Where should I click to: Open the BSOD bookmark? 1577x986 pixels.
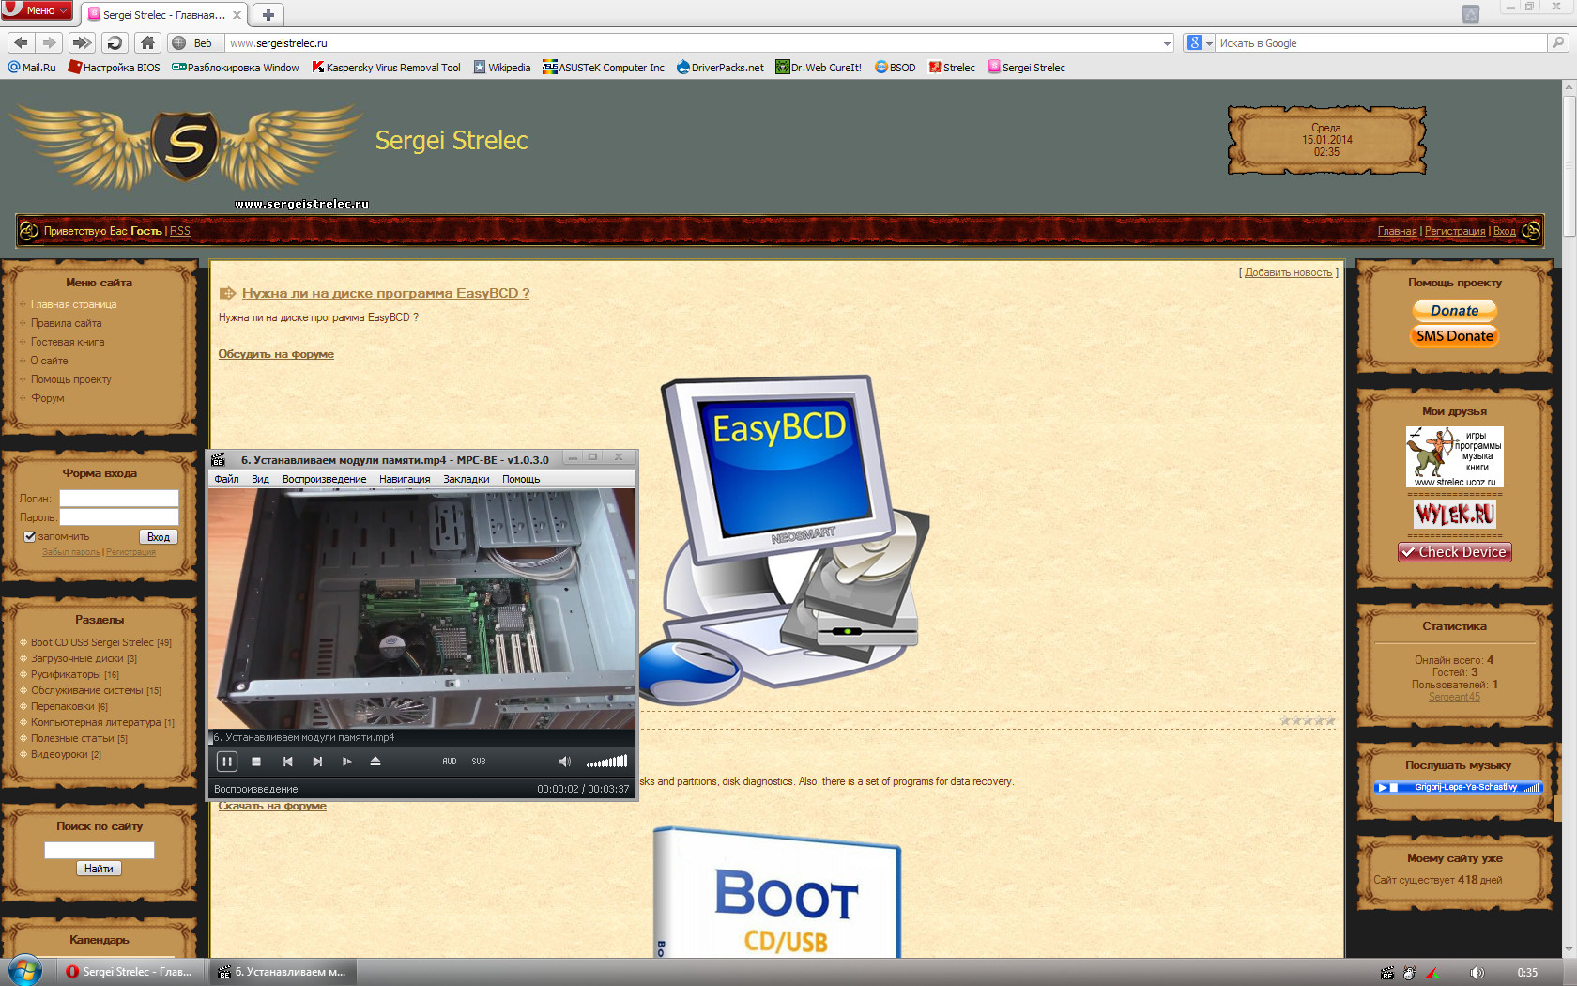895,68
